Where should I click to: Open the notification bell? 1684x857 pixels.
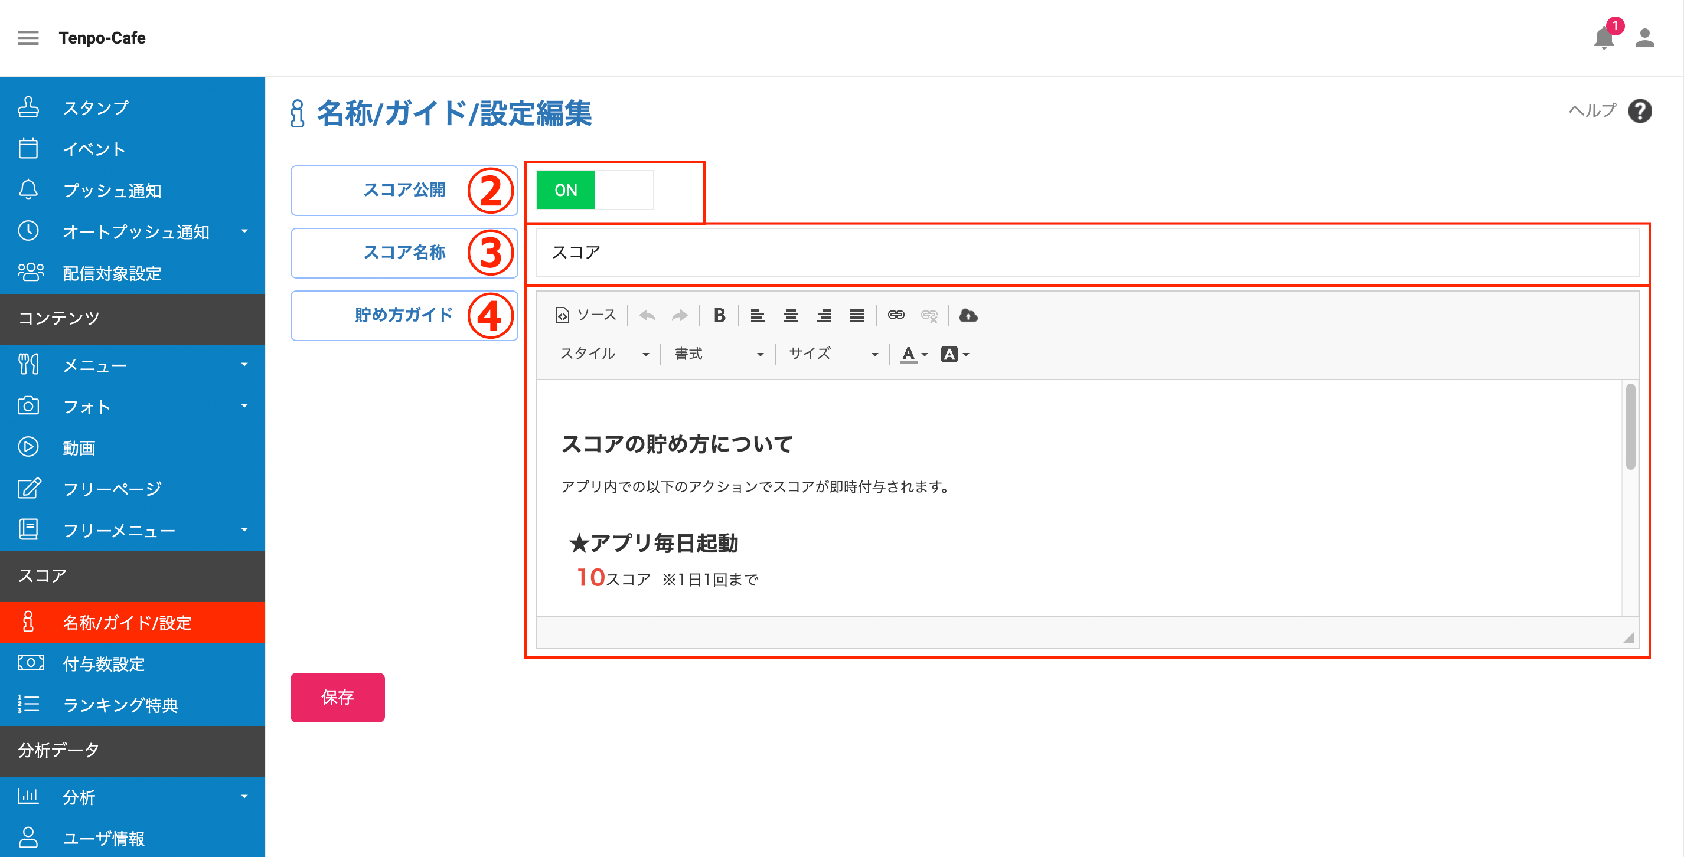1605,38
